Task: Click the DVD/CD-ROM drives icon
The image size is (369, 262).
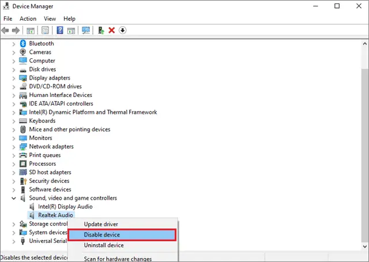Action: tap(23, 87)
